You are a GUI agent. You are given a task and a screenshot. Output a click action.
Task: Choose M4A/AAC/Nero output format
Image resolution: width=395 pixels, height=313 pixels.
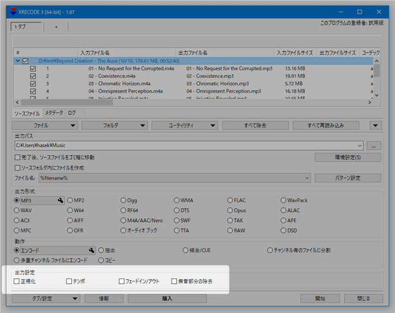pos(123,220)
